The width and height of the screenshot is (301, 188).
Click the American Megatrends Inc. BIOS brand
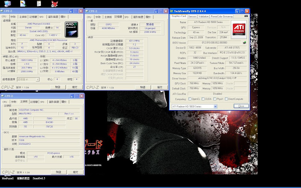pyautogui.click(x=49, y=136)
